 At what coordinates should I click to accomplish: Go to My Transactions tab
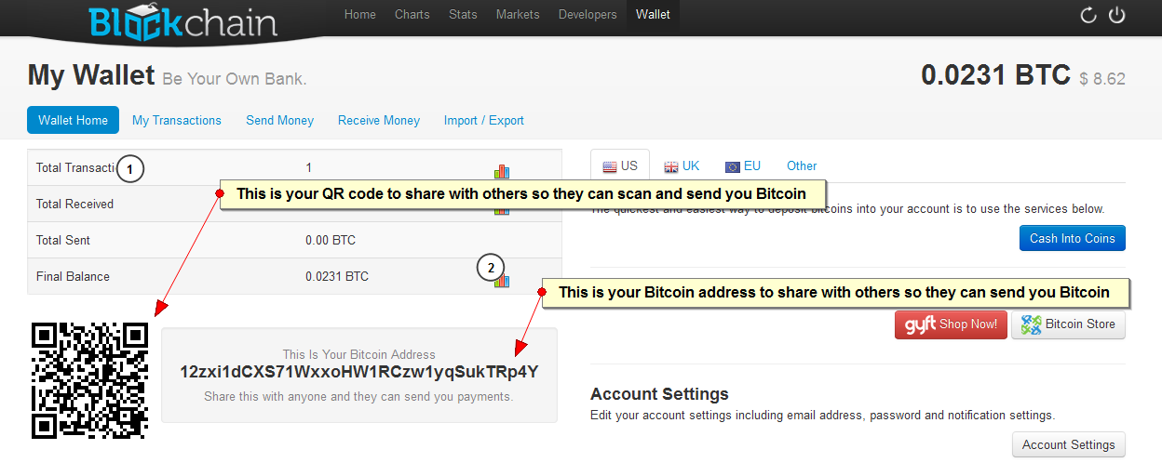pyautogui.click(x=177, y=120)
